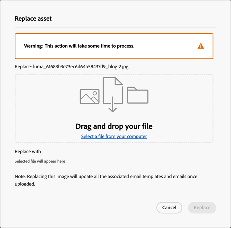
Task: Click the note about associated email templates
Action: [x=106, y=180]
